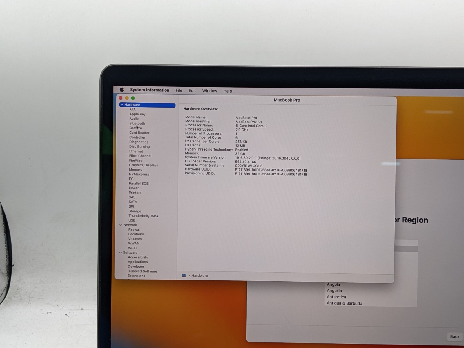Select Audio in the sidebar
This screenshot has height=348, width=464.
pos(134,119)
